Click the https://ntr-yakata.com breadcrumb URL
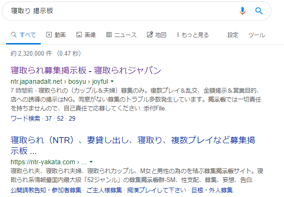Viewport: 284px width, 197px height. click(49, 162)
